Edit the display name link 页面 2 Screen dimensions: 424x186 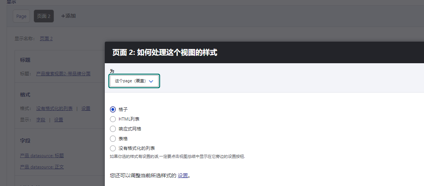click(46, 39)
